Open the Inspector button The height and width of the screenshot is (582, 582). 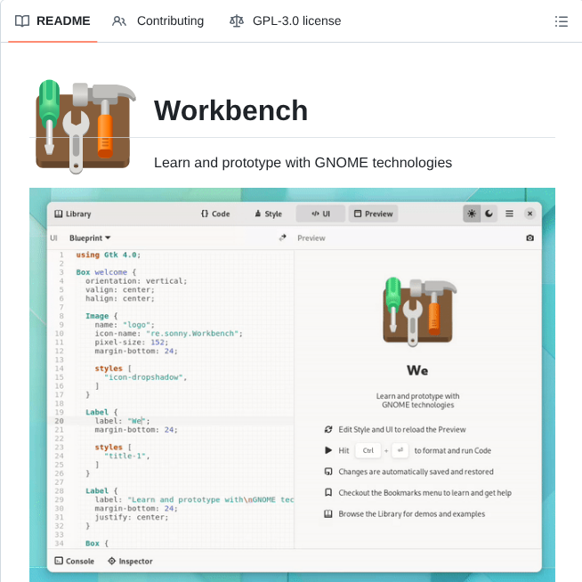pyautogui.click(x=130, y=561)
